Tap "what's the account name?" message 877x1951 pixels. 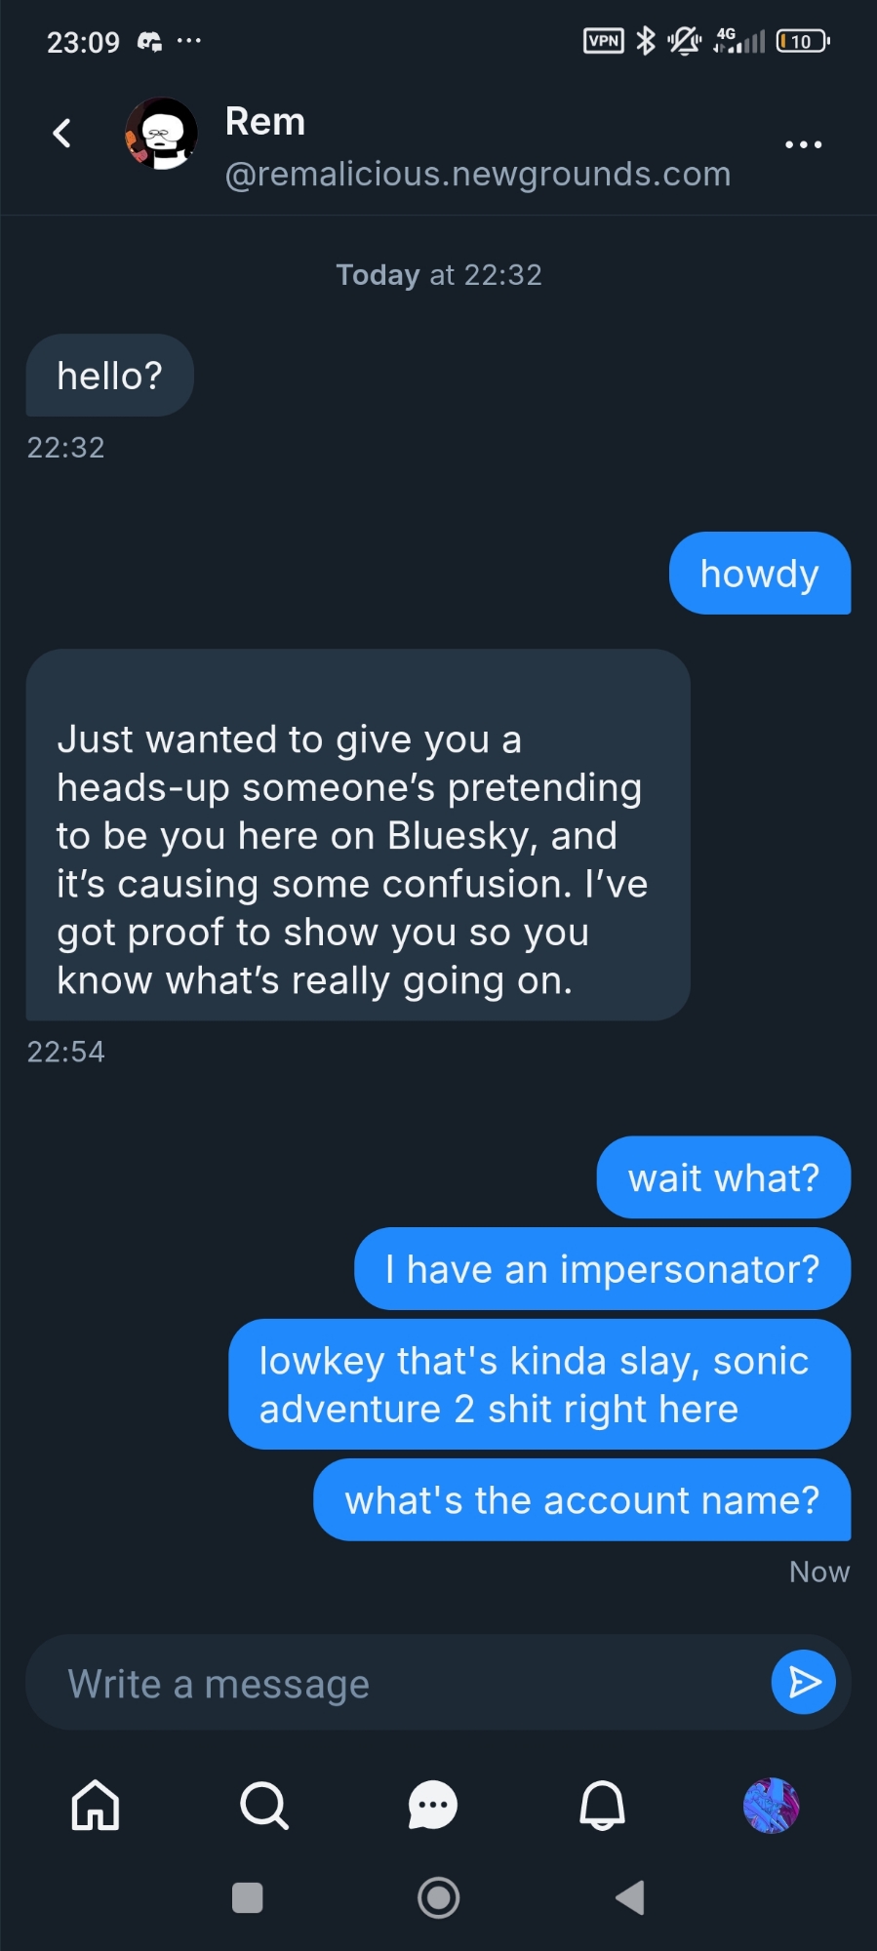click(x=581, y=1500)
